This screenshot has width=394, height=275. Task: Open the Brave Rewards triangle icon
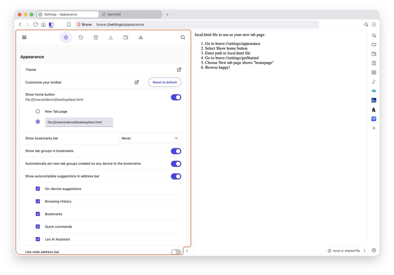point(141,37)
